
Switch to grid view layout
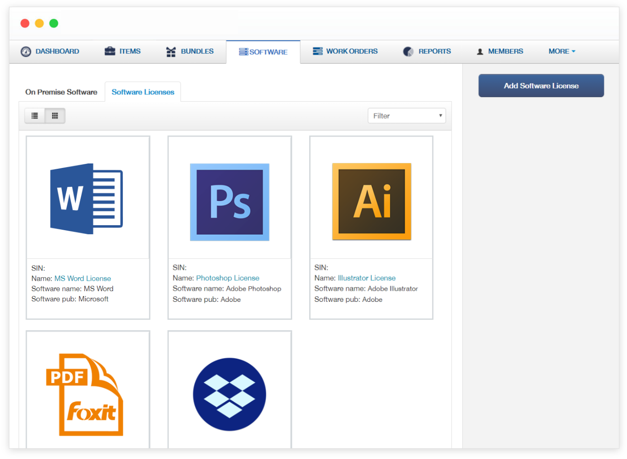(x=55, y=116)
